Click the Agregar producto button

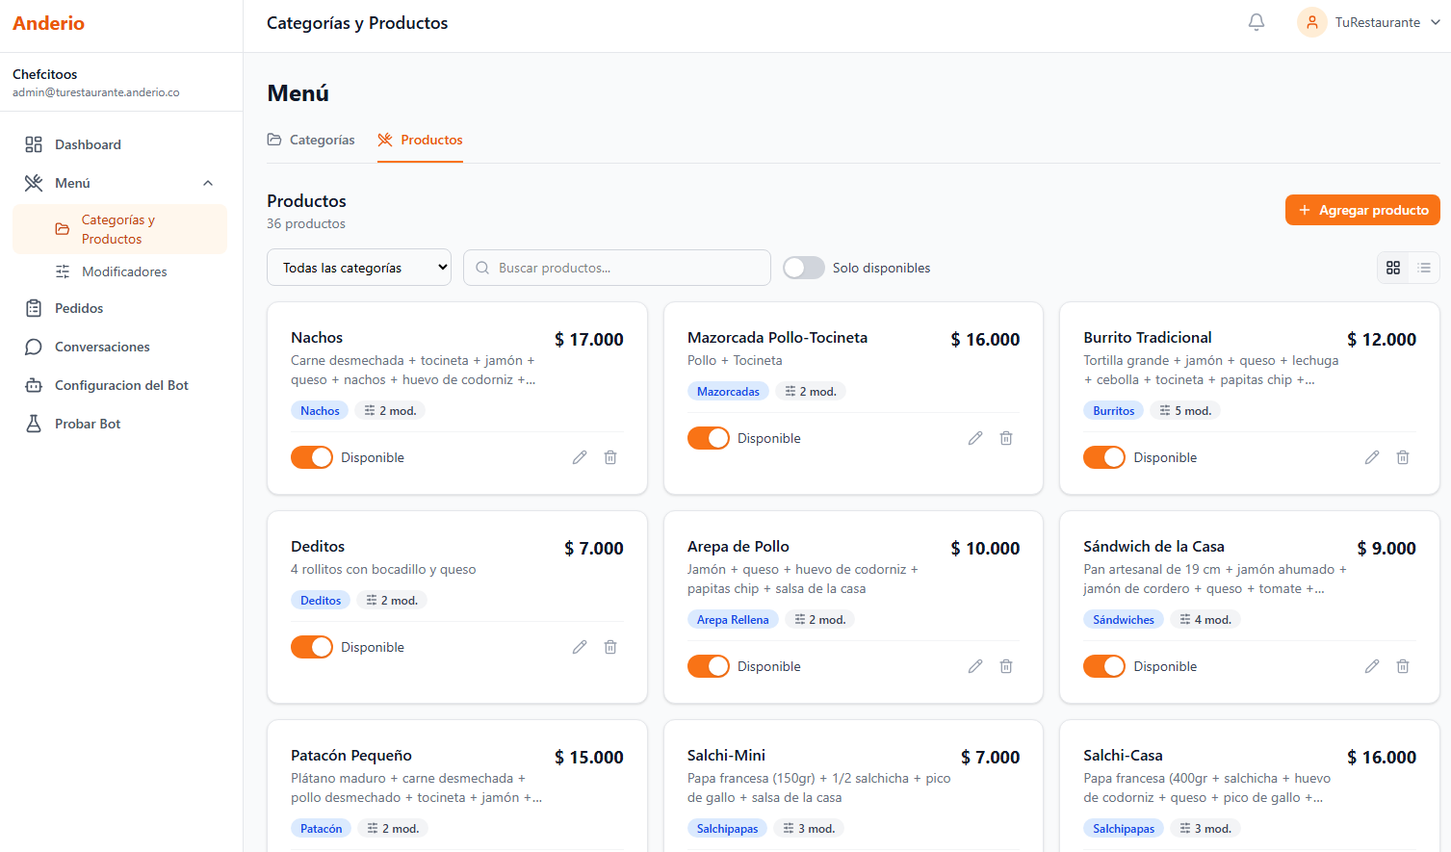click(x=1362, y=210)
